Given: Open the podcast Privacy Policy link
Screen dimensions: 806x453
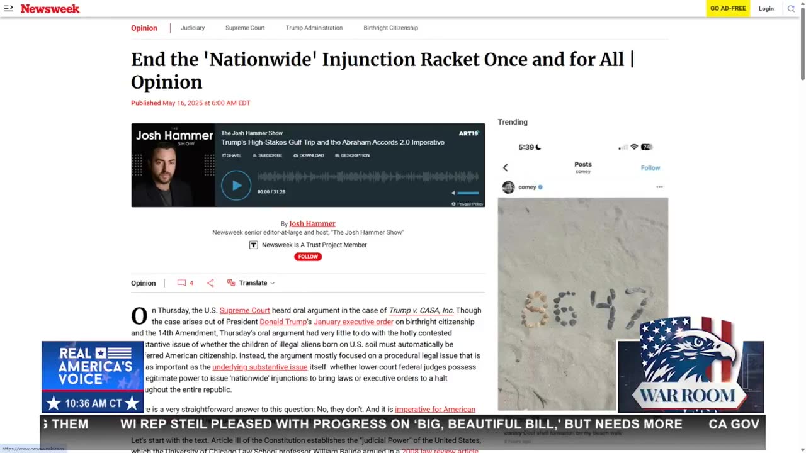Looking at the screenshot, I should [467, 204].
